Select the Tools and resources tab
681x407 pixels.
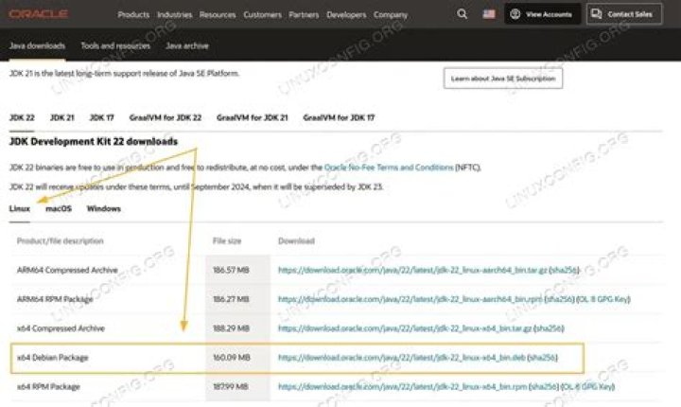coord(115,45)
